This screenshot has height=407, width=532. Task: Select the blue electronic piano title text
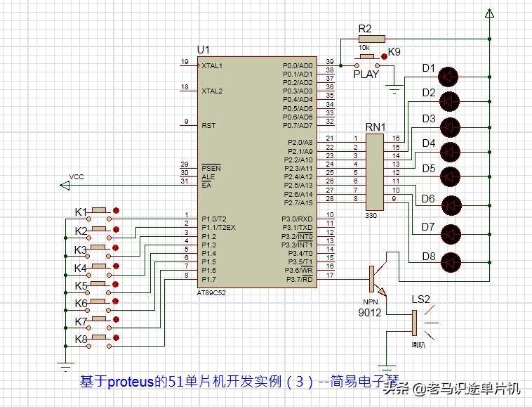[x=239, y=381]
